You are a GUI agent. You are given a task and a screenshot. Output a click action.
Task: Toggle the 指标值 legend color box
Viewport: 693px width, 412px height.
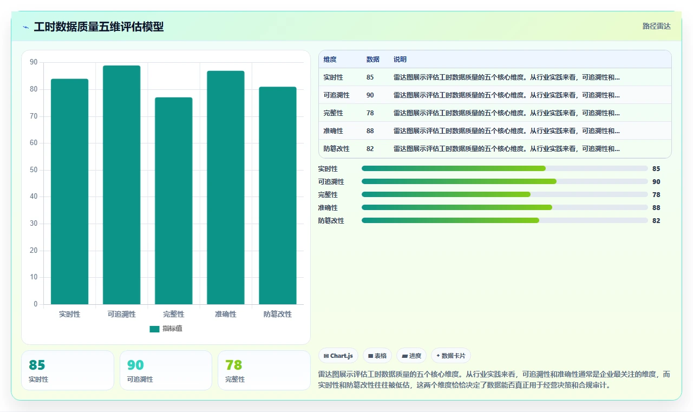154,329
